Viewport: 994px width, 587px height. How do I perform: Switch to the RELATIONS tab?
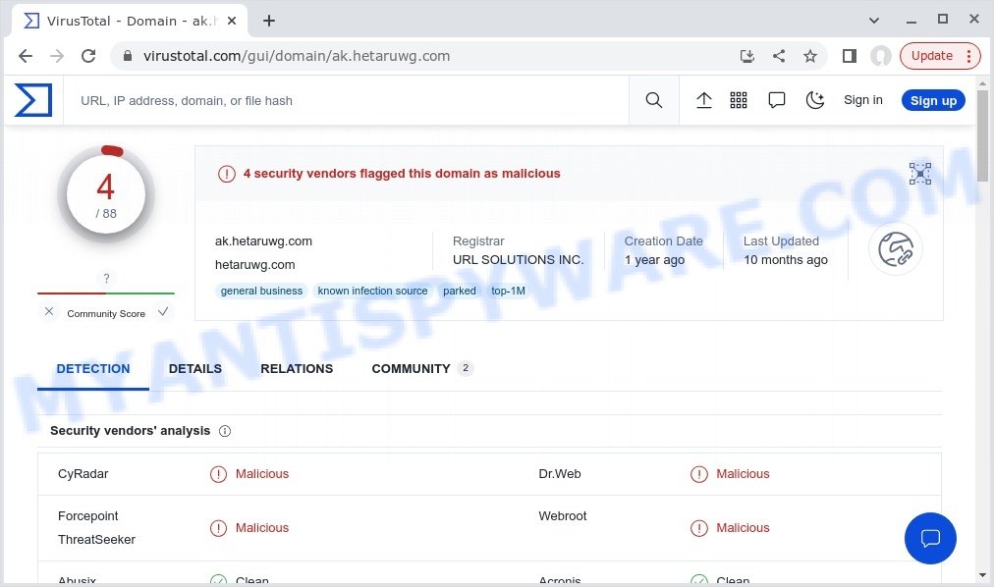click(297, 368)
